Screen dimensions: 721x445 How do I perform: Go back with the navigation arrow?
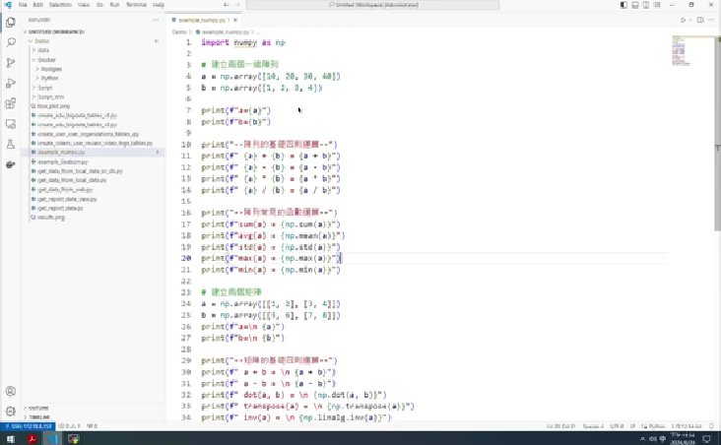coord(226,5)
